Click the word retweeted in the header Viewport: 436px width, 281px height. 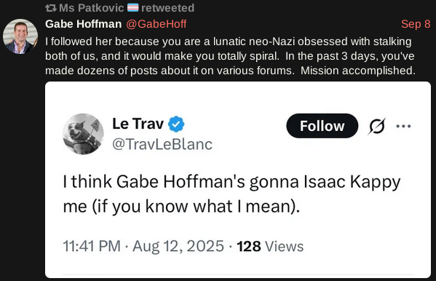167,8
